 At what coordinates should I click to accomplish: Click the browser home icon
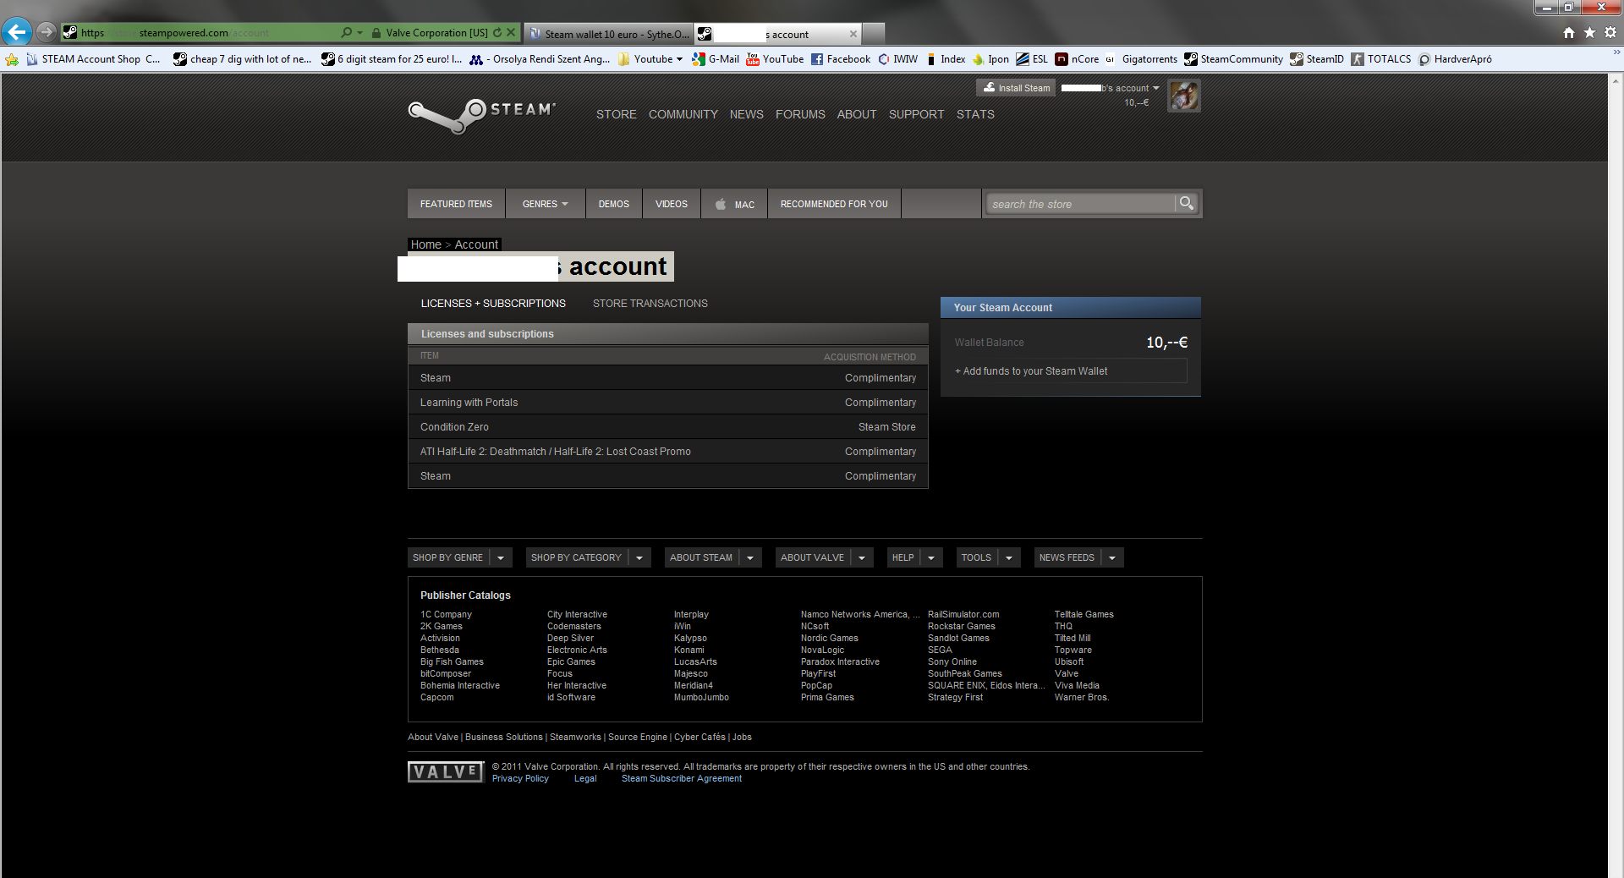tap(1569, 32)
